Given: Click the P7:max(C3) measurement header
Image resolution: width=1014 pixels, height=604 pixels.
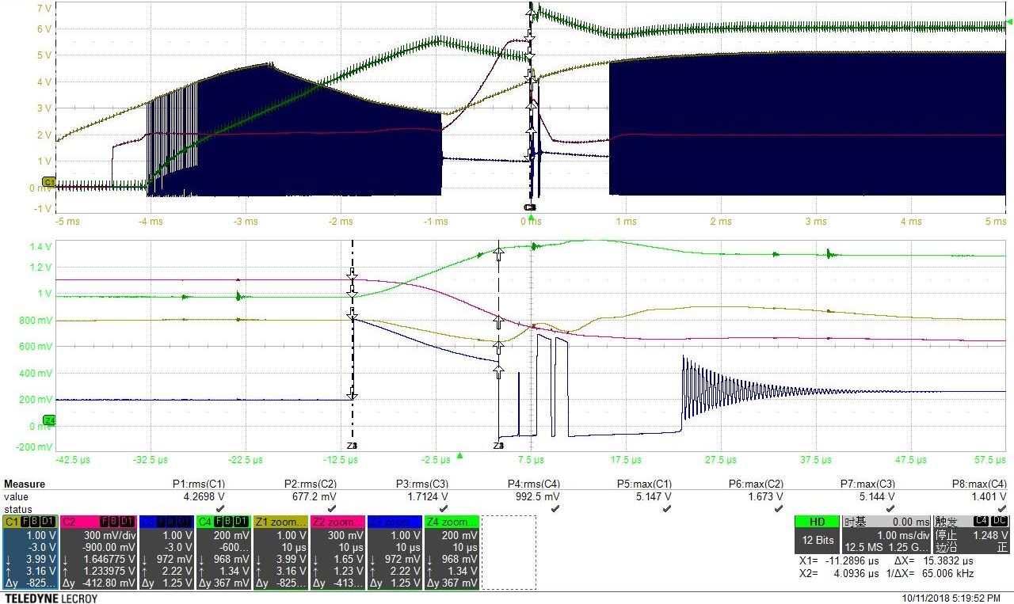Looking at the screenshot, I should (x=868, y=484).
